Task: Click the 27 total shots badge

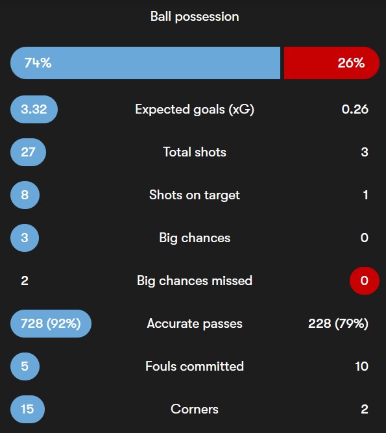Action: coord(28,152)
